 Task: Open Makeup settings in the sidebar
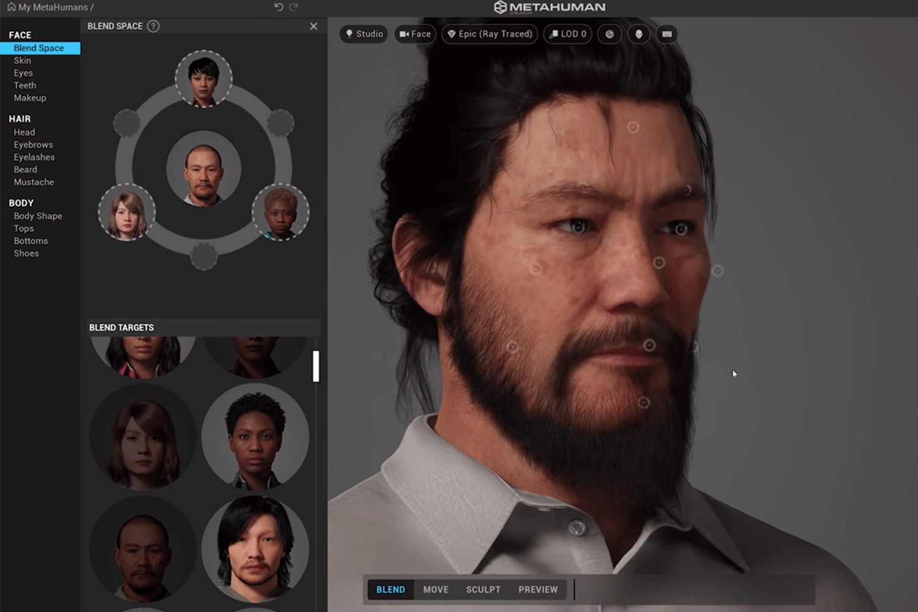click(30, 98)
